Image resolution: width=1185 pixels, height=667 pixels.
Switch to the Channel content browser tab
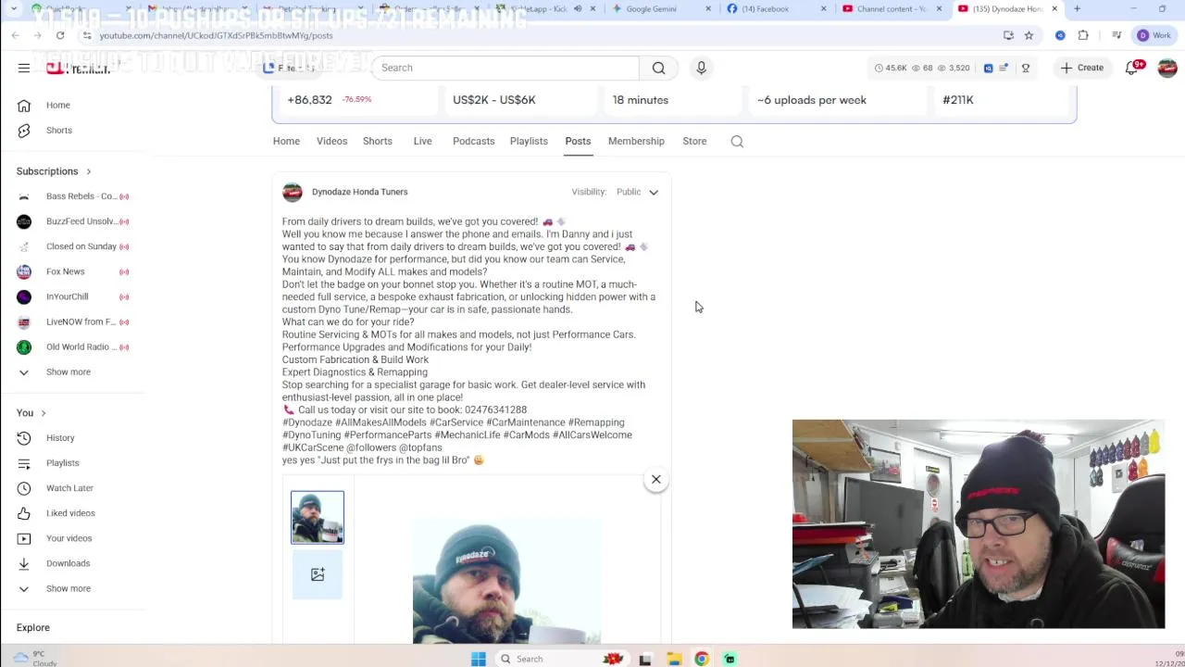click(891, 9)
